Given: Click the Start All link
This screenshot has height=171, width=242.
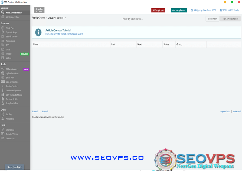Looking at the screenshot, I should coord(35,112).
